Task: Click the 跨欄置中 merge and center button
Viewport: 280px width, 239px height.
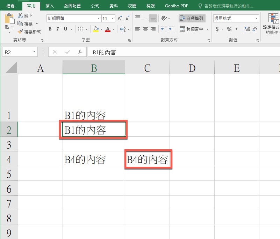Action: (191, 29)
